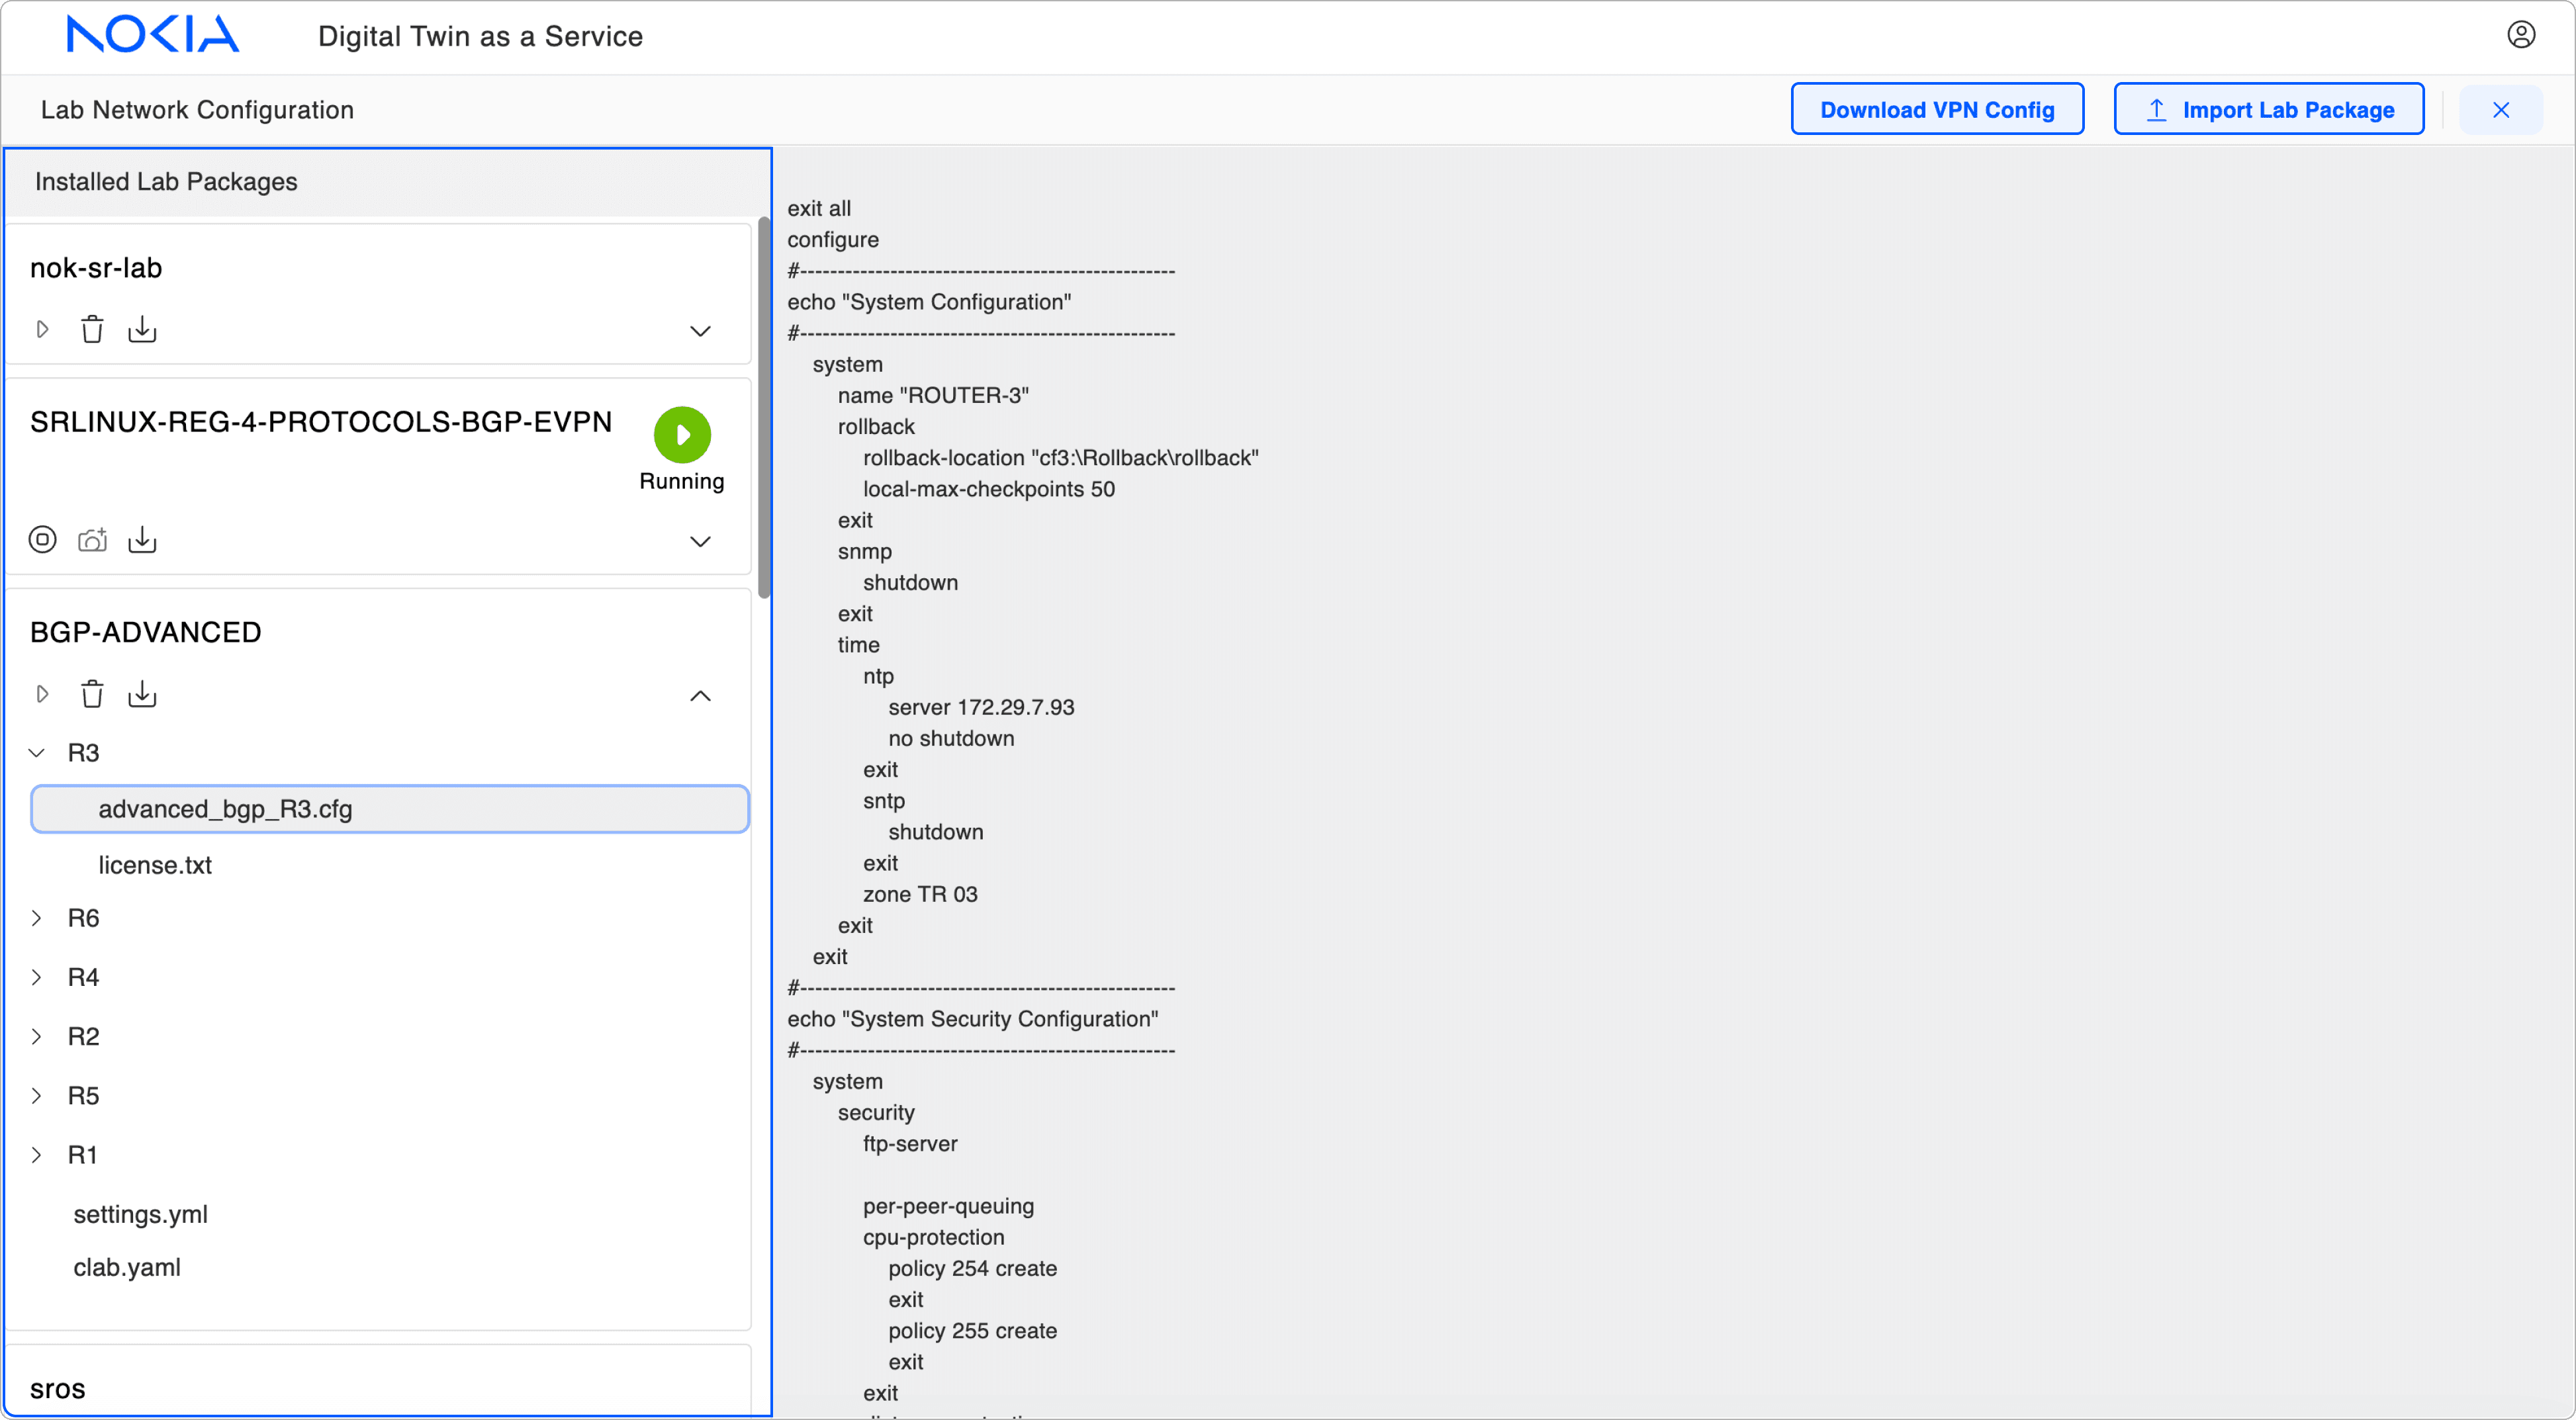Stop the running SRLINUX-REG-4-PROTOCOLS-BGP-EVPN lab

42,540
